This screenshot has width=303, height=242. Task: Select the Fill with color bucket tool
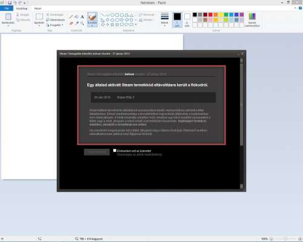pos(76,17)
